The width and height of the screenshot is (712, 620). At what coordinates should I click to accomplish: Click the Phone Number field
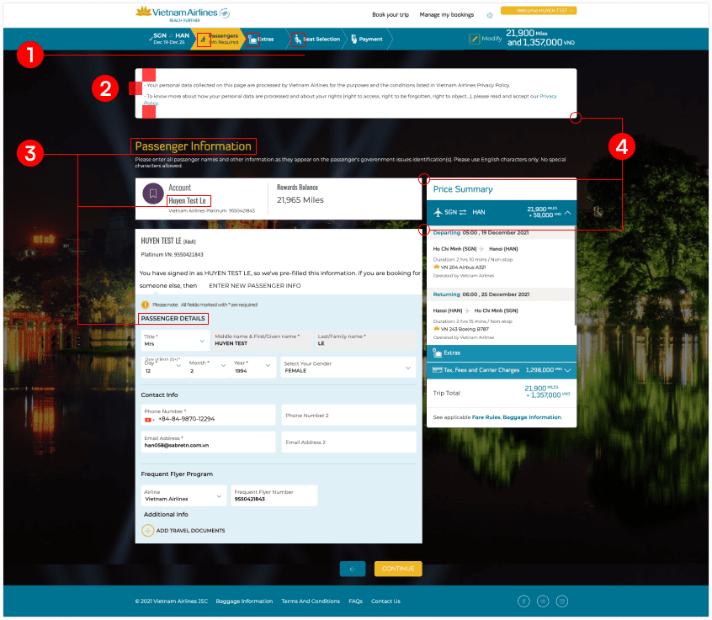(x=209, y=415)
